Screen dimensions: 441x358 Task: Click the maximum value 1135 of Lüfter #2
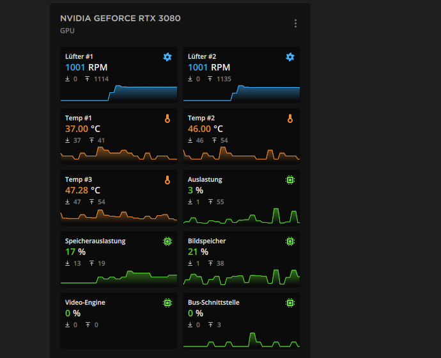(224, 79)
